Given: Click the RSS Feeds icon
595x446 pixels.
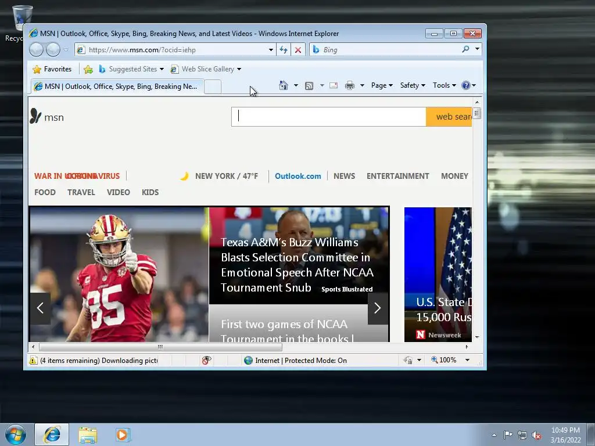Looking at the screenshot, I should coord(309,86).
